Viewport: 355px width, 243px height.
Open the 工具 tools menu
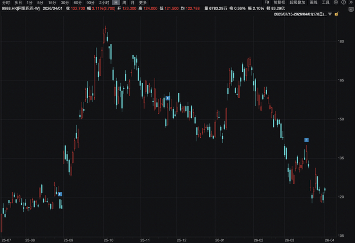point(326,3)
